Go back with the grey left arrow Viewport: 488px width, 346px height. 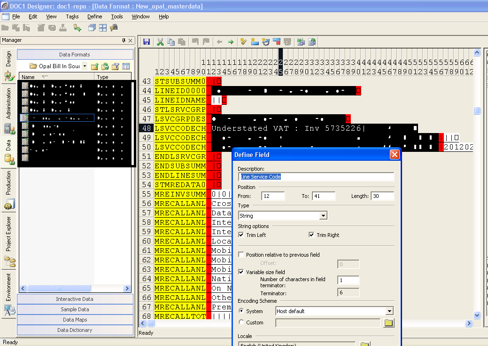pyautogui.click(x=220, y=42)
